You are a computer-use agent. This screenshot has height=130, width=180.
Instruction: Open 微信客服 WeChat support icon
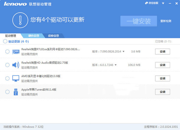click(151, 3)
